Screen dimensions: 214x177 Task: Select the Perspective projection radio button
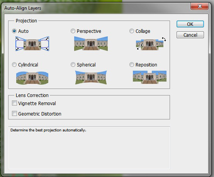coord(73,31)
